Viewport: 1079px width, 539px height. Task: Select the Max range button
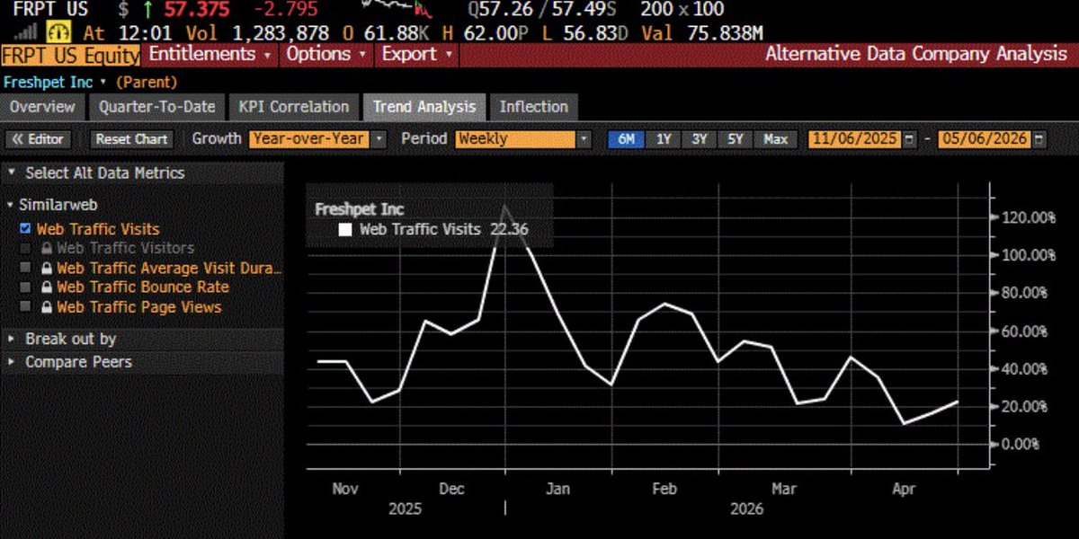pyautogui.click(x=776, y=139)
